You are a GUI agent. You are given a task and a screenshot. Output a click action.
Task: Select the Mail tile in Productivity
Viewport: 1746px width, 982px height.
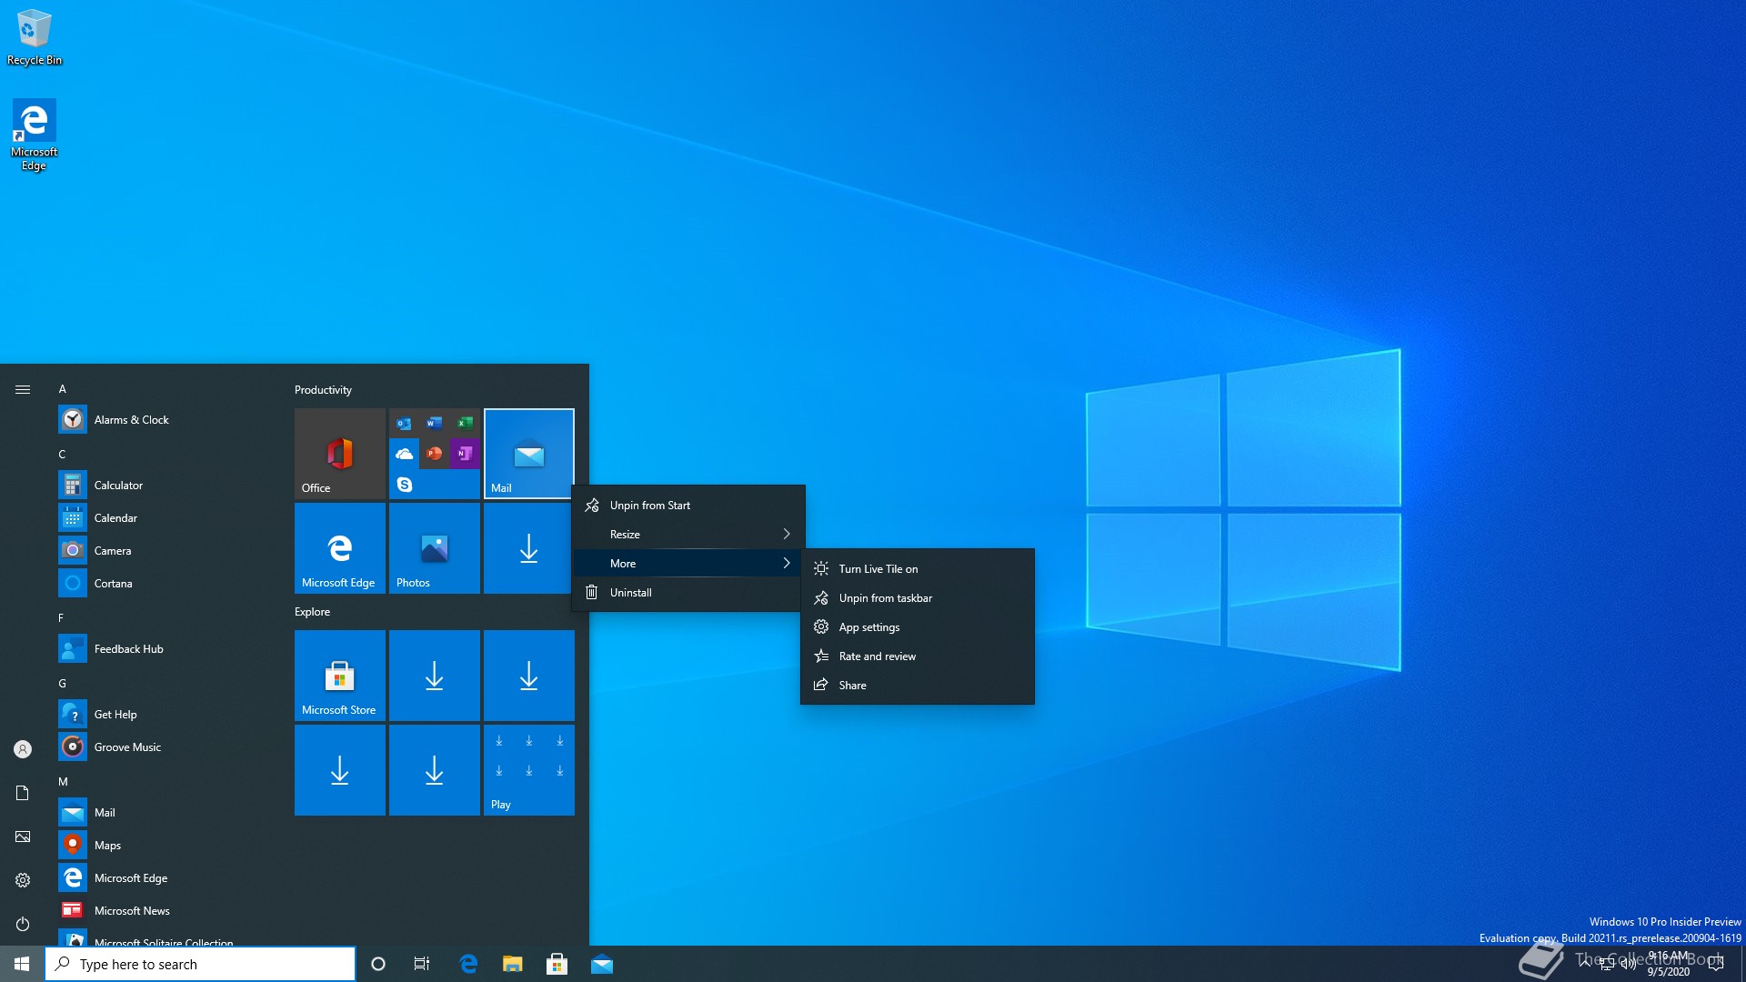tap(529, 454)
